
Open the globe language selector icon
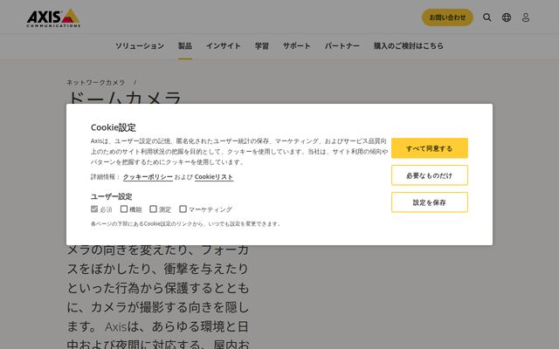coord(507,17)
